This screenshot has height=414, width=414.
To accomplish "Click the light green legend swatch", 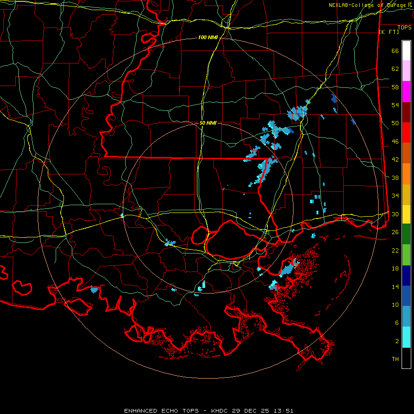I will point(406,255).
